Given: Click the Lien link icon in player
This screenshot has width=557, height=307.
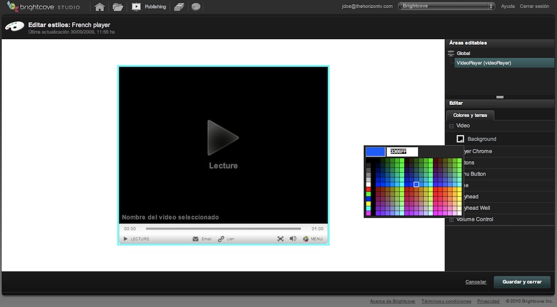Looking at the screenshot, I should tap(221, 239).
